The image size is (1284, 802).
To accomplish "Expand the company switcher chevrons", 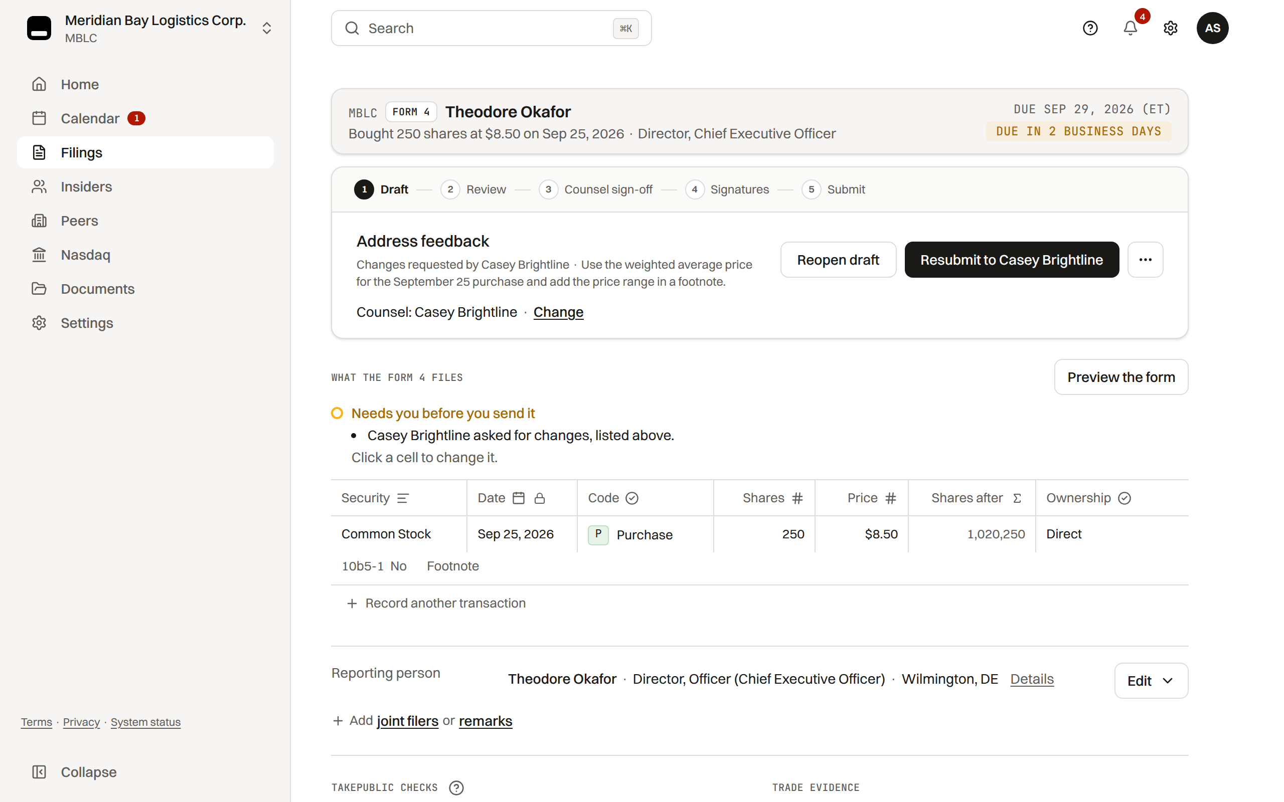I will (267, 28).
